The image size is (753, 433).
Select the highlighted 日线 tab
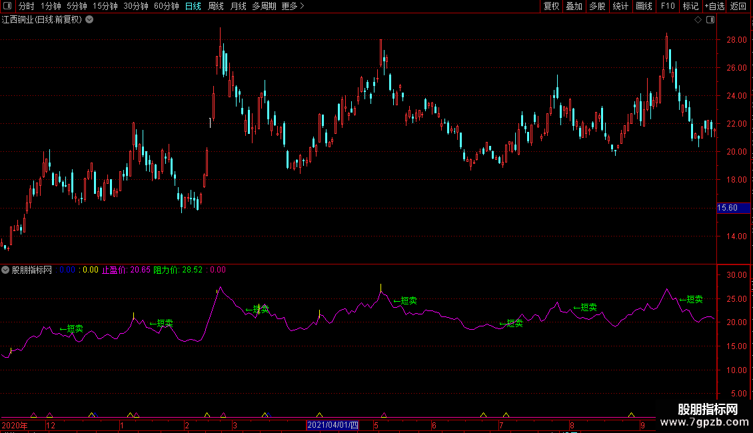tap(193, 6)
